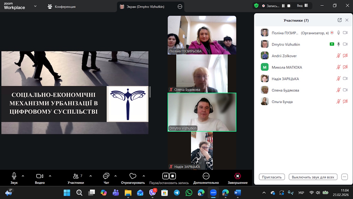This screenshot has height=199, width=353.
Task: Click the Пригласить button
Action: [x=271, y=177]
